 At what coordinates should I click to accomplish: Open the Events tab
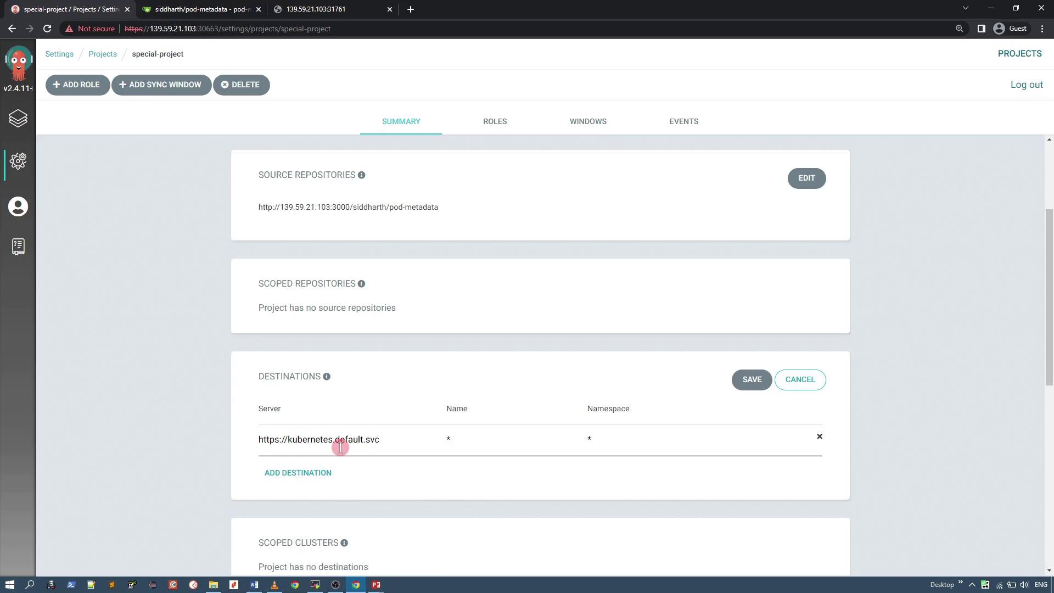coord(683,121)
